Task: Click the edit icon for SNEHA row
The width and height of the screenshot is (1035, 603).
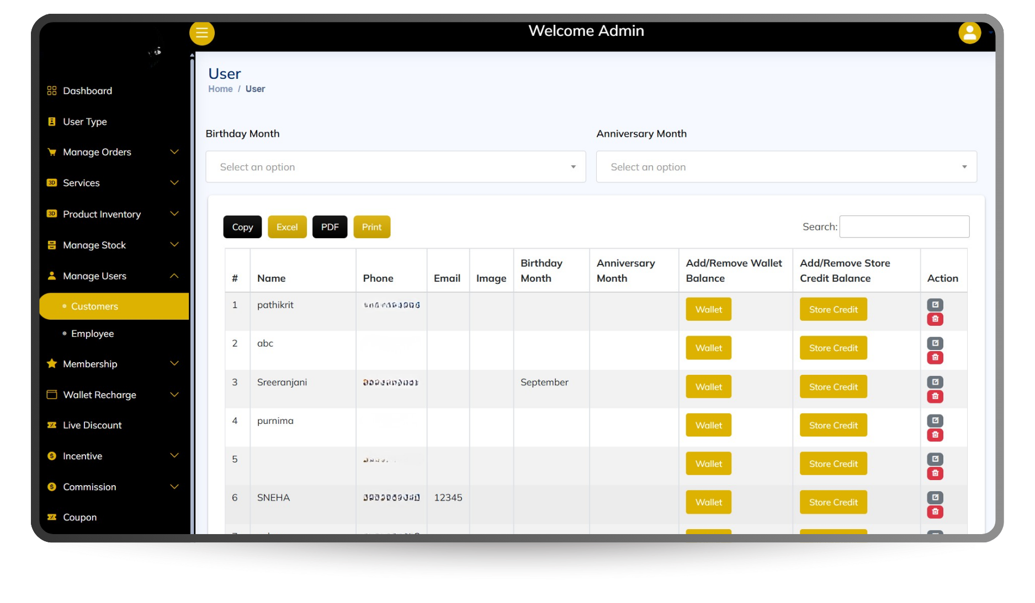Action: tap(935, 497)
